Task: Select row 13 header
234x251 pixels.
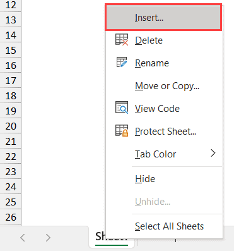Action: point(11,20)
